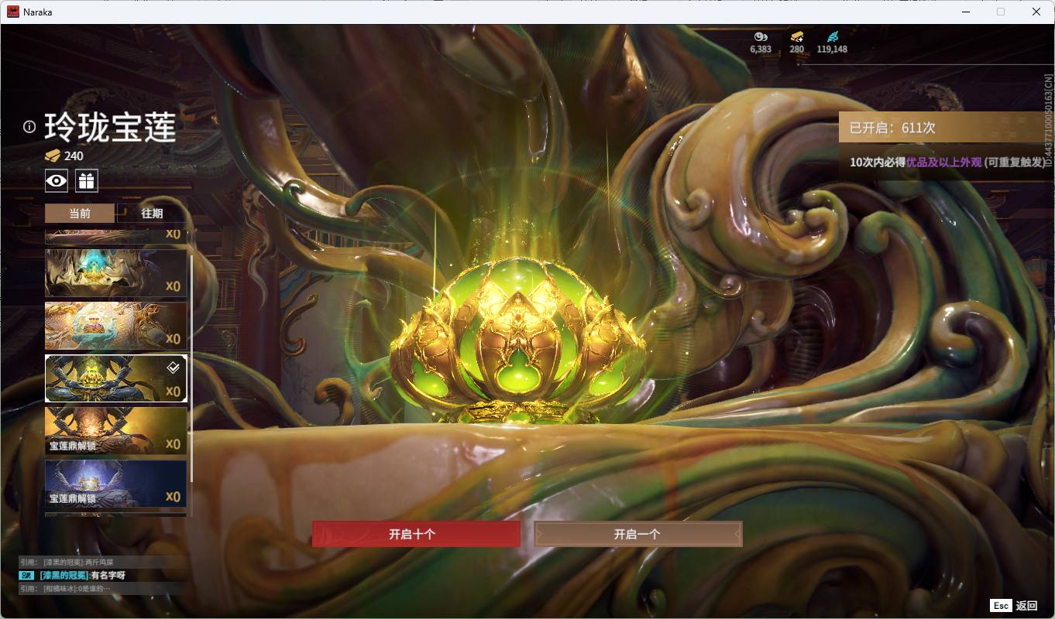The height and width of the screenshot is (619, 1055).
Task: Click the 开启一个 button
Action: (637, 534)
